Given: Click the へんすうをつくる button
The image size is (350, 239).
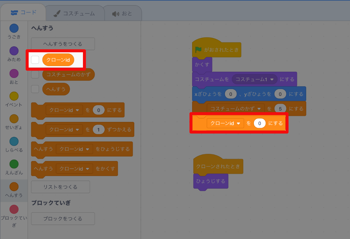Looking at the screenshot, I should click(63, 44).
